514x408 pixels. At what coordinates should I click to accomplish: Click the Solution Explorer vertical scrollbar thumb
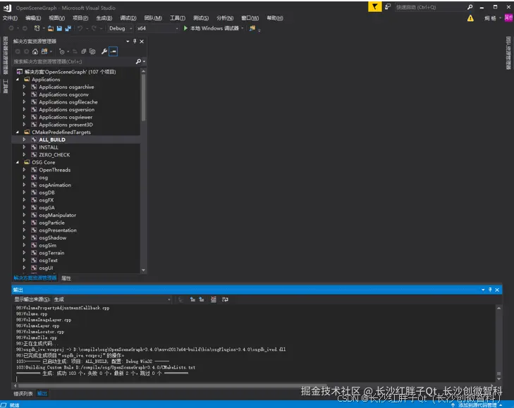click(143, 98)
